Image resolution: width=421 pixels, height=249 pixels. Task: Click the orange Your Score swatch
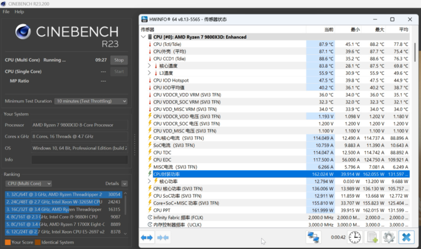[8, 242]
